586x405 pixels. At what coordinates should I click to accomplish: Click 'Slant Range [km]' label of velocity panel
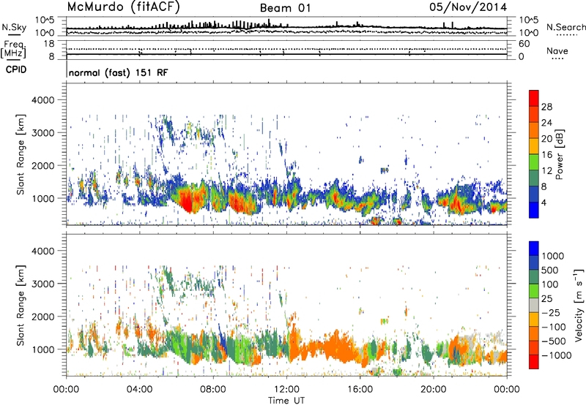tap(21, 305)
